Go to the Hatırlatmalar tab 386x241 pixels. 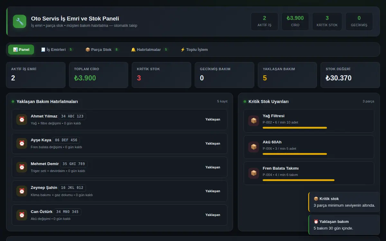(150, 49)
